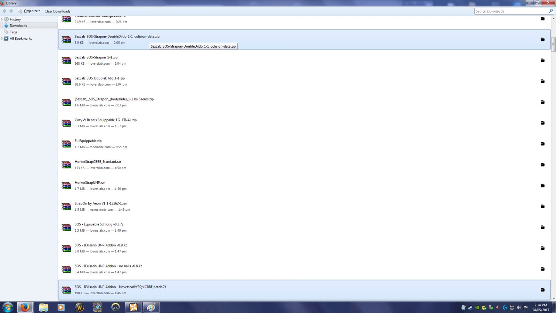
Task: Open containing folder for the Aeon V1_1 rar
Action: [x=542, y=206]
